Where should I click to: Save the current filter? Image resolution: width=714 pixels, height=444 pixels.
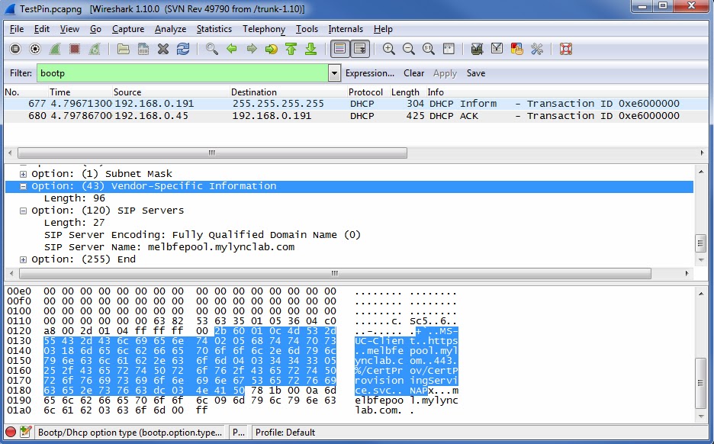476,73
